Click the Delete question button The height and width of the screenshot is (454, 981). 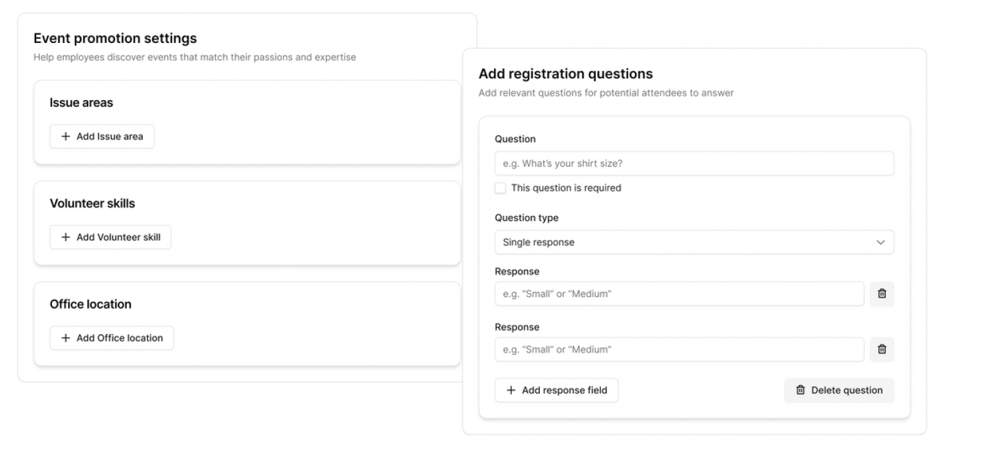click(839, 390)
